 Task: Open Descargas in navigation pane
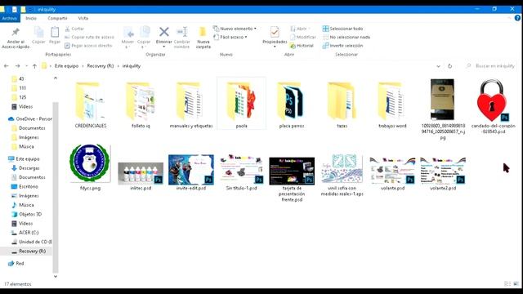pyautogui.click(x=25, y=168)
